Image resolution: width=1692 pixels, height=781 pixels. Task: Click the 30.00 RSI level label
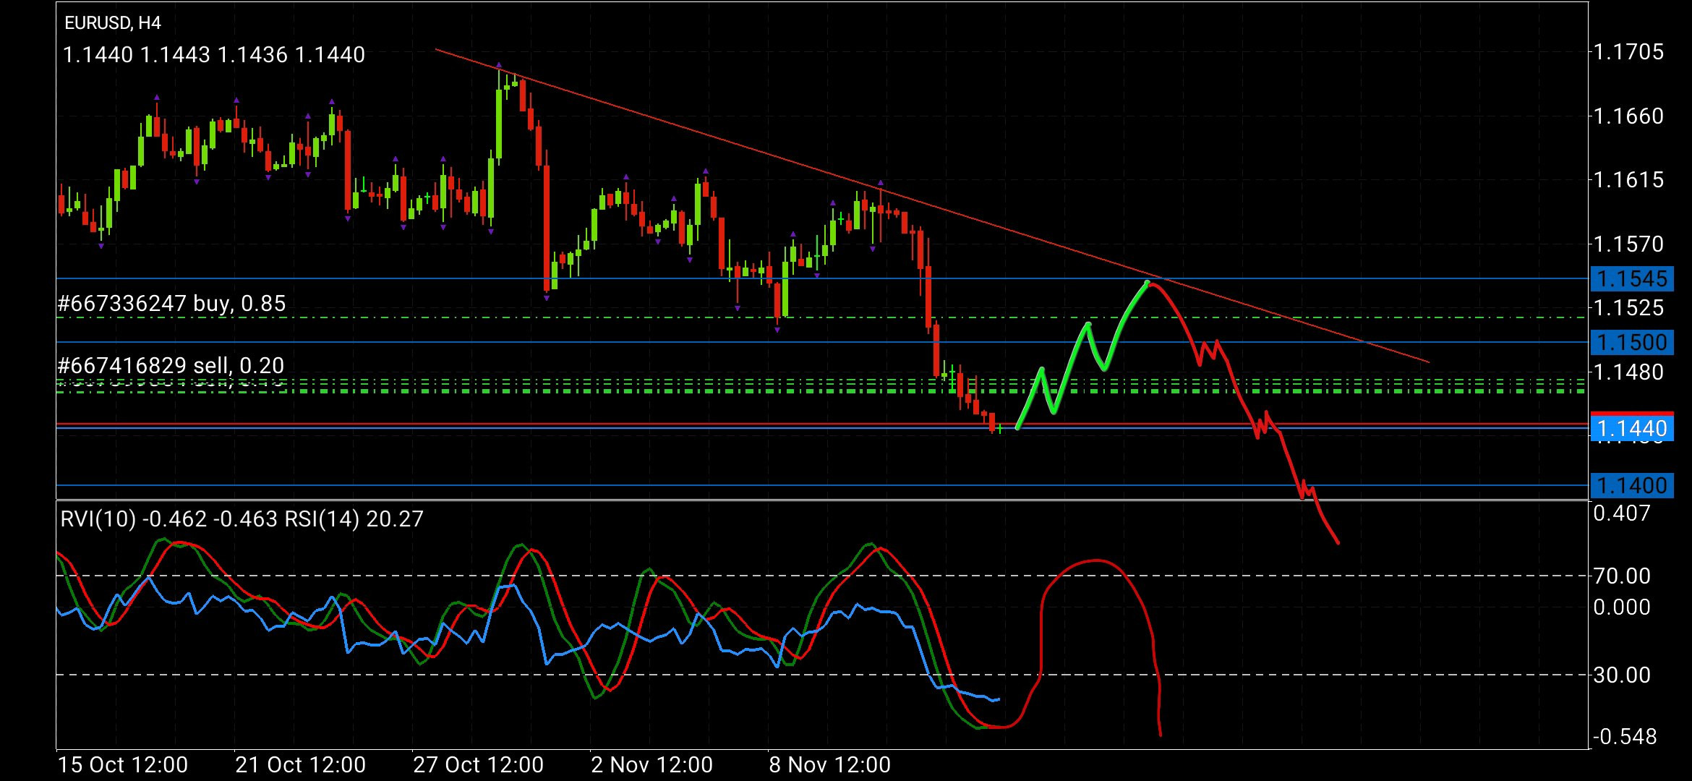tap(1622, 675)
